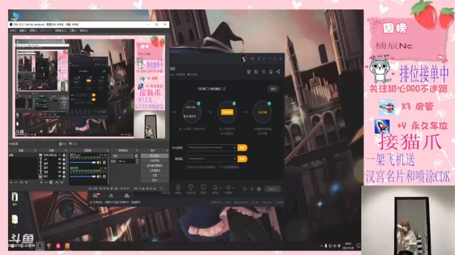Enable 工作室模式 in OBS controls
This screenshot has height=255, width=455.
[155, 171]
